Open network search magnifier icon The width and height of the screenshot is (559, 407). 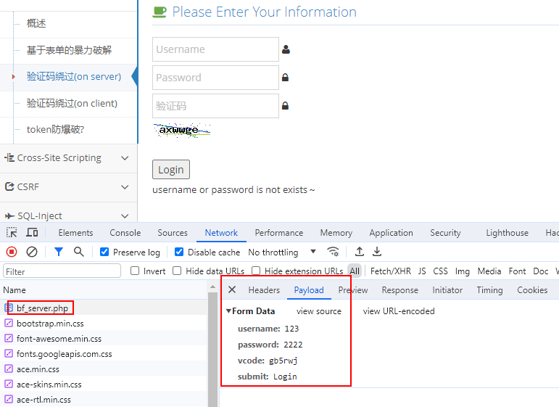coord(78,252)
